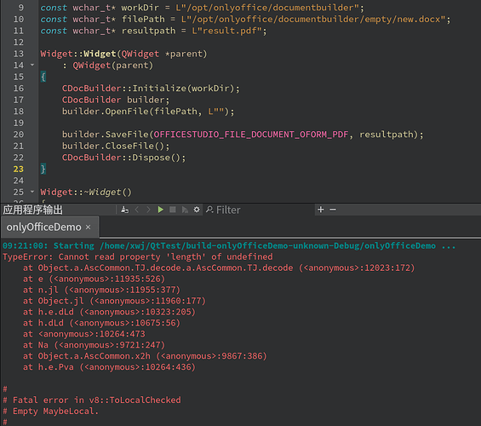Click line number 23 in the gutter
Screen dimensions: 481x426
tap(19, 169)
